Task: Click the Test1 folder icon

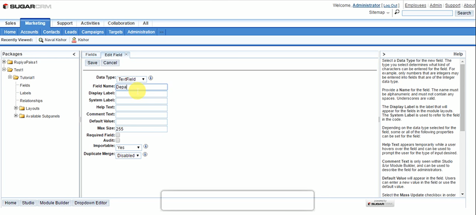Action: click(x=10, y=70)
